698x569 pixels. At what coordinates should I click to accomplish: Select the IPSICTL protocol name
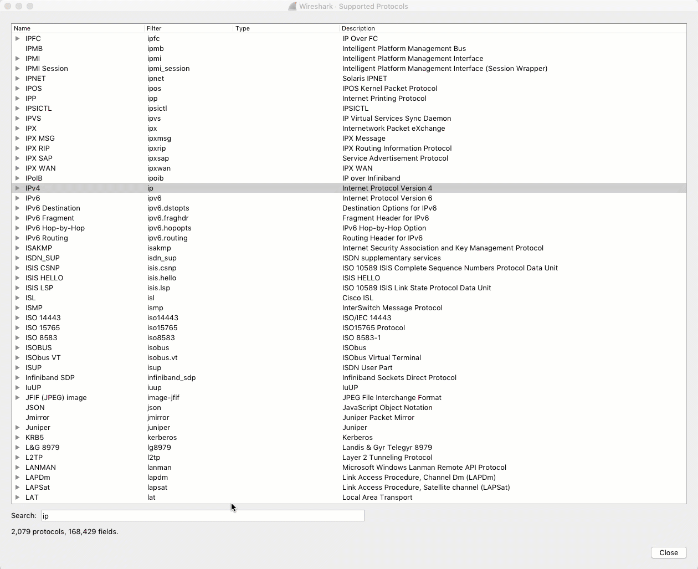(x=38, y=108)
